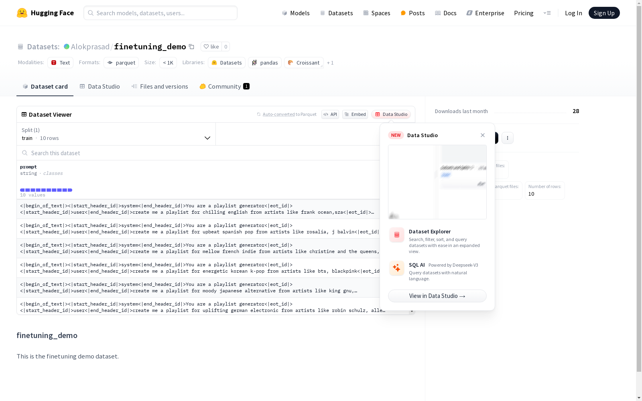Show more libraries with + 1
642x401 pixels.
click(x=330, y=63)
